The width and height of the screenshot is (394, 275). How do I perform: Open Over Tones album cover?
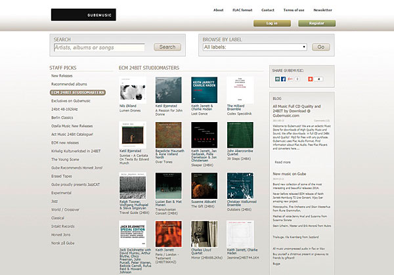click(168, 135)
